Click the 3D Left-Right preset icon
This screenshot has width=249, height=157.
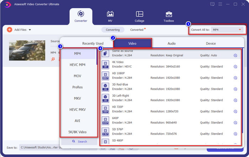[105, 98]
